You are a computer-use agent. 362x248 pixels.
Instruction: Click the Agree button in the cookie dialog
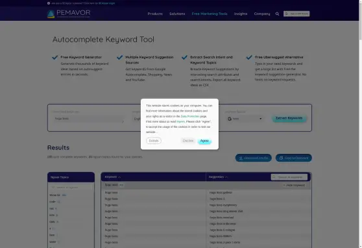click(204, 141)
